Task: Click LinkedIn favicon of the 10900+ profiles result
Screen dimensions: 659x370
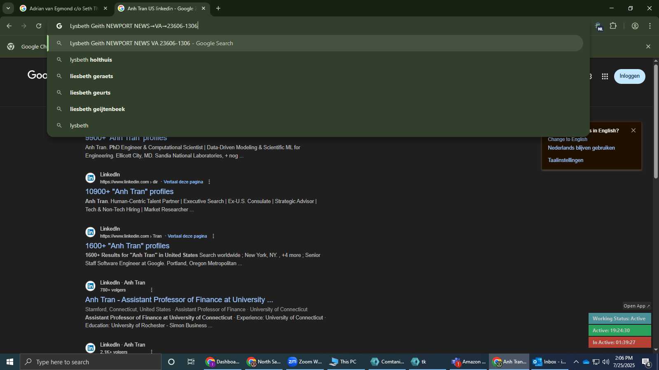Action: click(x=91, y=178)
